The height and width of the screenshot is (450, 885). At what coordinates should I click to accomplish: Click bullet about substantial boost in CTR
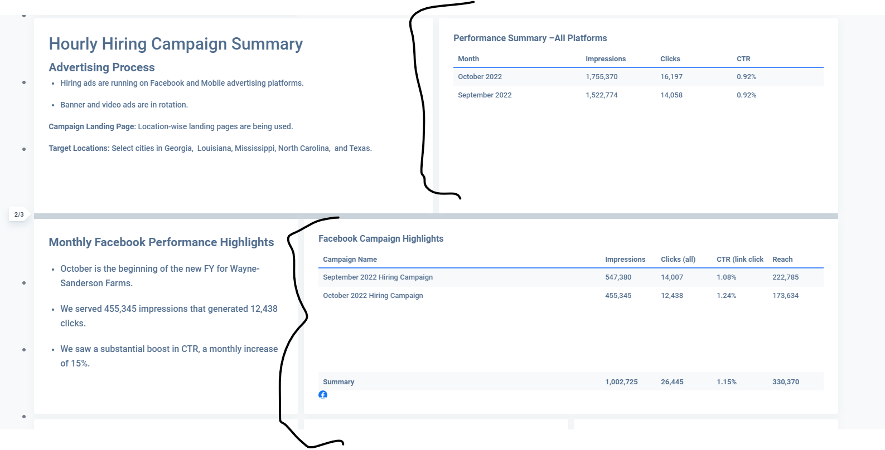[x=169, y=356]
